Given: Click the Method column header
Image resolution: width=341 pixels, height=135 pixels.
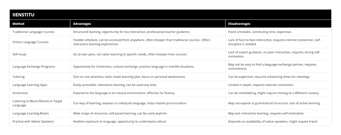Looking at the screenshot, I should pyautogui.click(x=18, y=24).
